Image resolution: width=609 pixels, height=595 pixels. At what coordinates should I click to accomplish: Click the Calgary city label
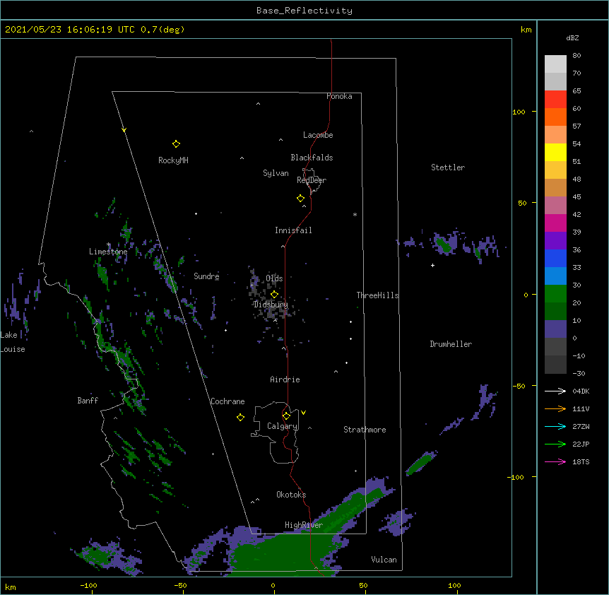(283, 426)
